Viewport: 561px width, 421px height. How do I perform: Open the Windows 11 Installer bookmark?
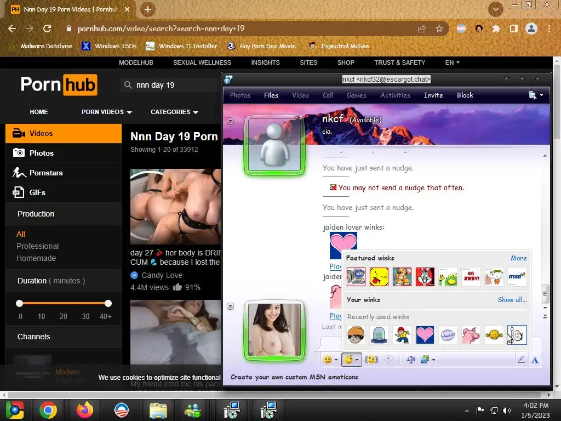pyautogui.click(x=182, y=46)
